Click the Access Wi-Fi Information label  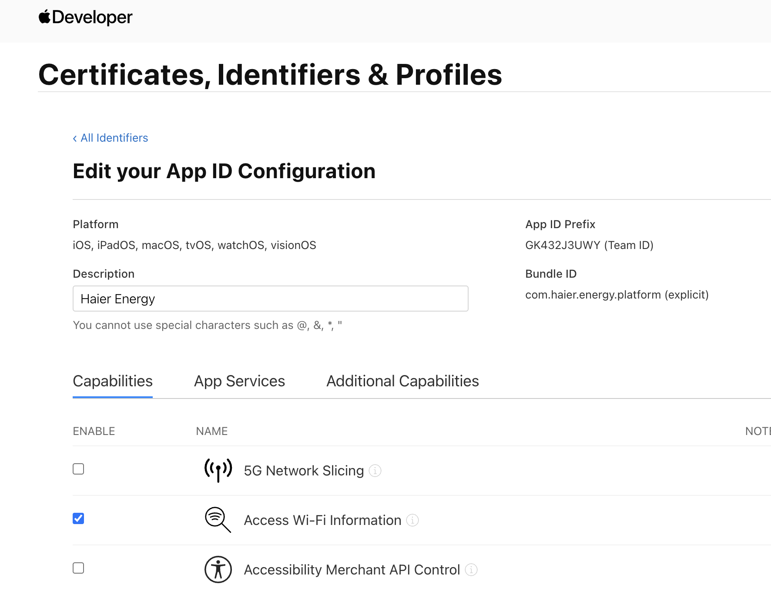click(322, 520)
